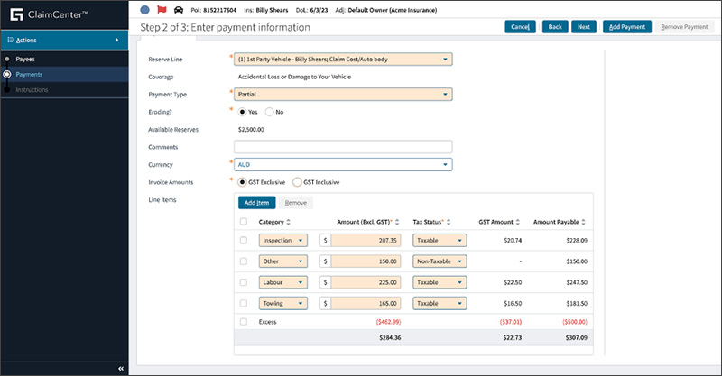Viewport: 722px width, 376px height.
Task: Open the Actions menu in sidebar
Action: click(65, 41)
